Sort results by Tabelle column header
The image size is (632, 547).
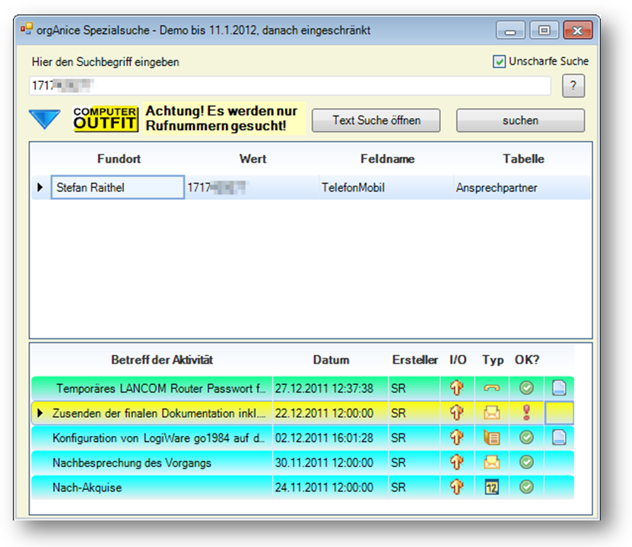pos(523,159)
